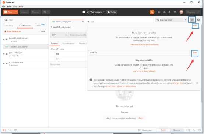Open the Trash link
204x134 pixels.
(x=43, y=31)
